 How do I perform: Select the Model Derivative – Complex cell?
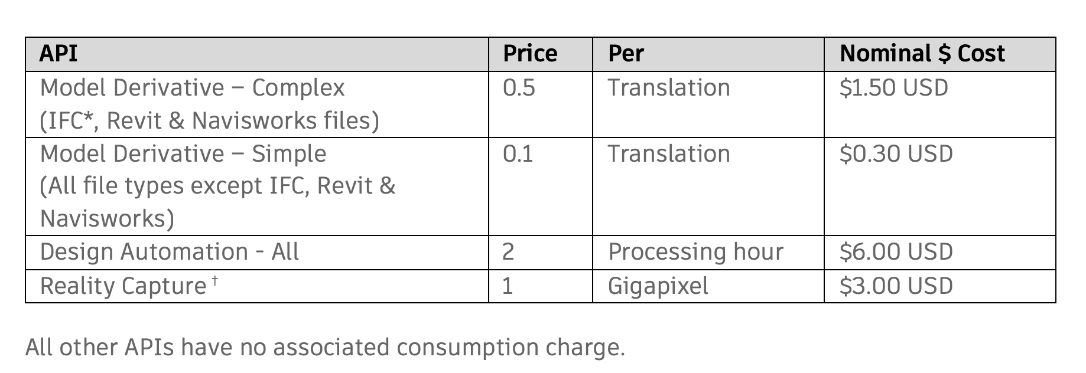coord(209,104)
